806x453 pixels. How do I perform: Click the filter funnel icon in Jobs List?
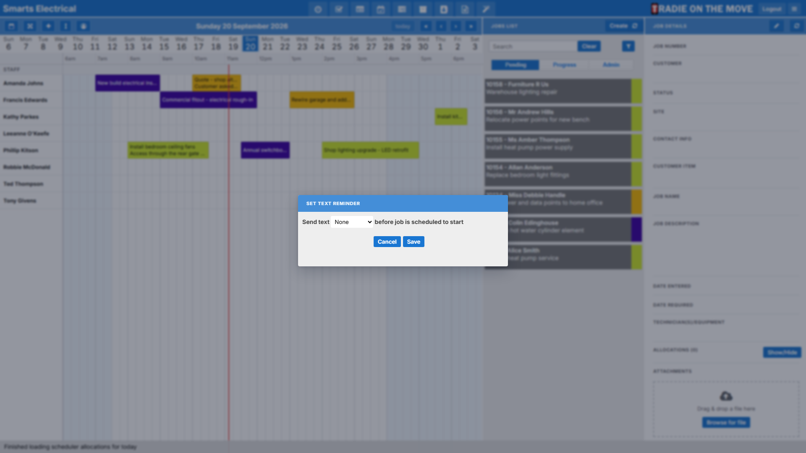pos(628,46)
